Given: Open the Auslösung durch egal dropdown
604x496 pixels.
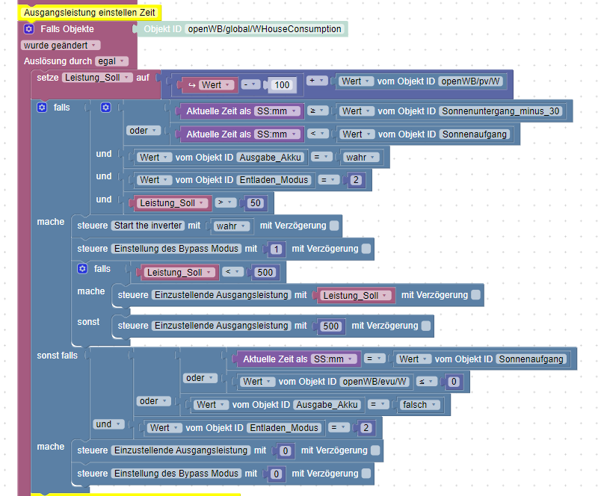Looking at the screenshot, I should click(111, 61).
